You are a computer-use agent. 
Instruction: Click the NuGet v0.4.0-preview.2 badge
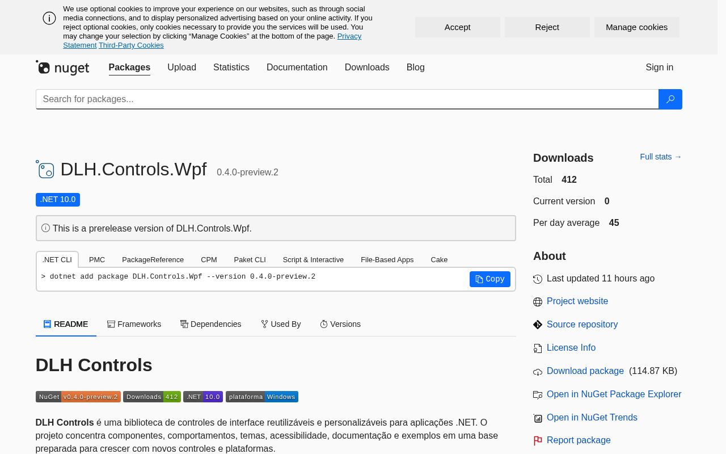pos(78,397)
